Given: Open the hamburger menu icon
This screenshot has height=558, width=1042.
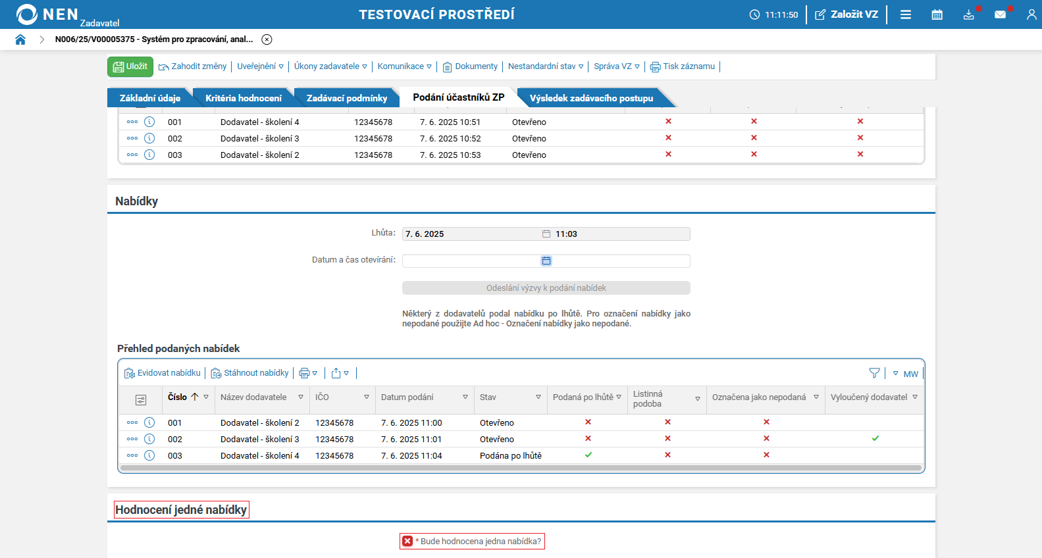Looking at the screenshot, I should coord(906,14).
